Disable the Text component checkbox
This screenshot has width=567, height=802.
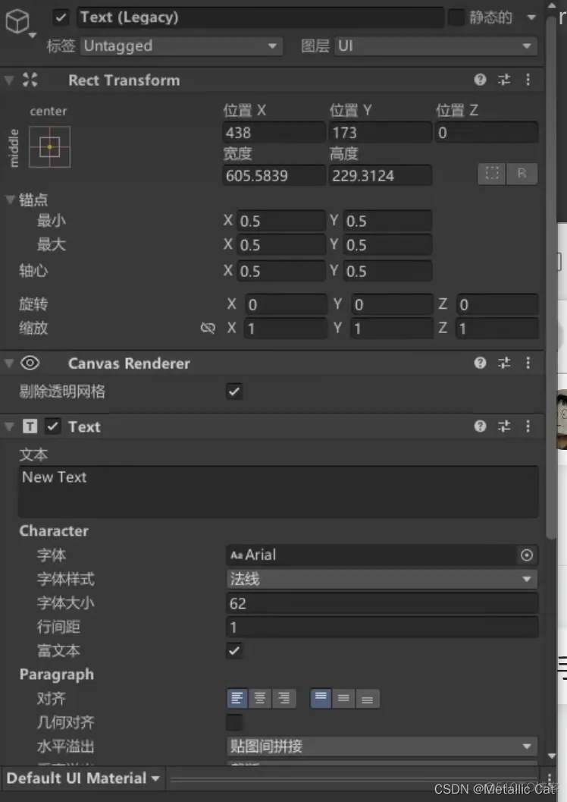52,426
